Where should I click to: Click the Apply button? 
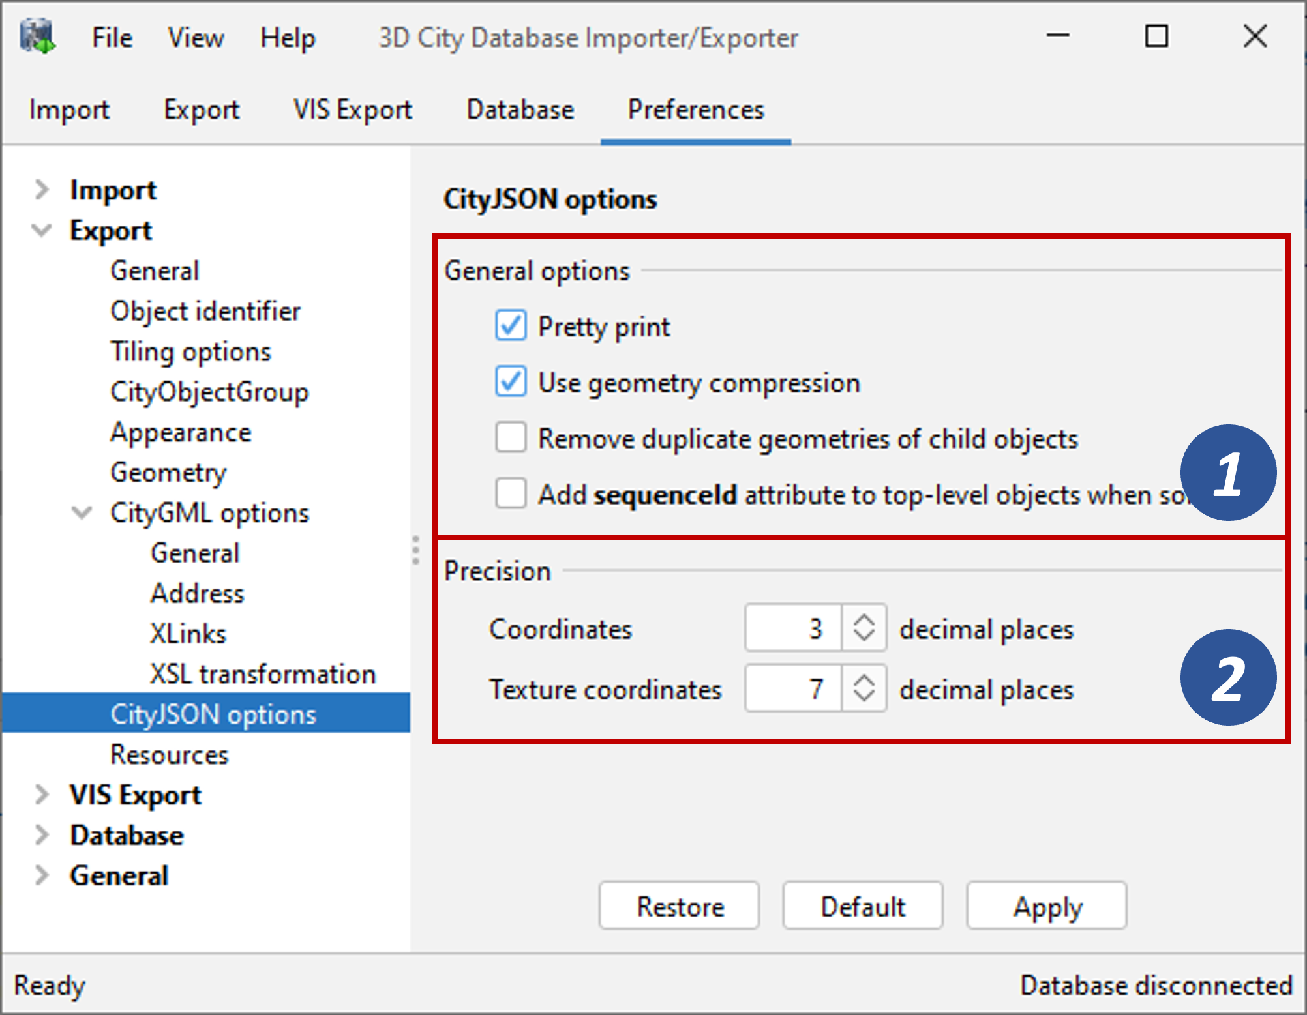[x=1047, y=906]
